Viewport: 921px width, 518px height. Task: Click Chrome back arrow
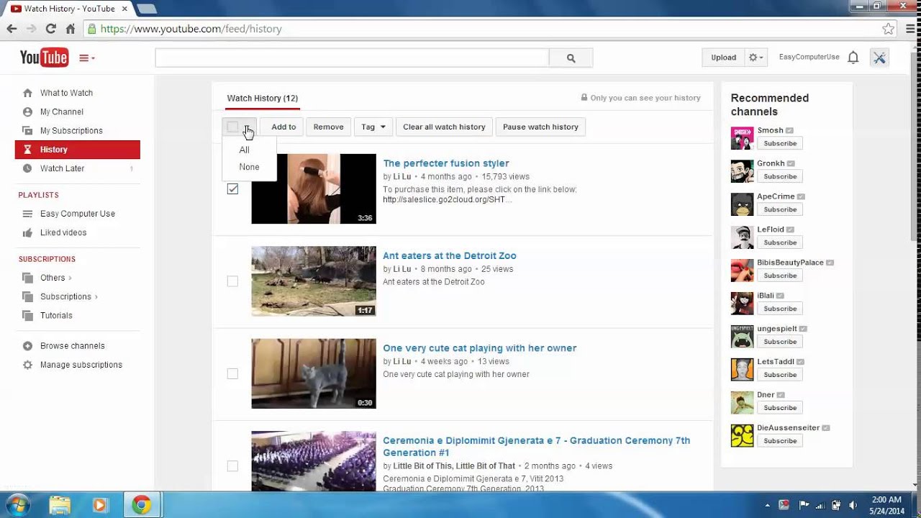coord(12,29)
